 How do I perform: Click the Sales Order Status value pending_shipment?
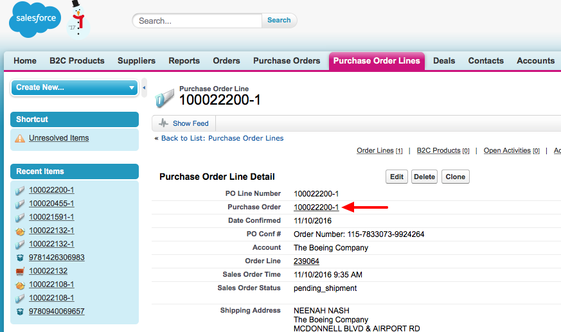(325, 288)
